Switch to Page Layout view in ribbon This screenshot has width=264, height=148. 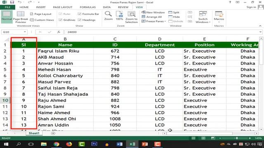(40, 14)
